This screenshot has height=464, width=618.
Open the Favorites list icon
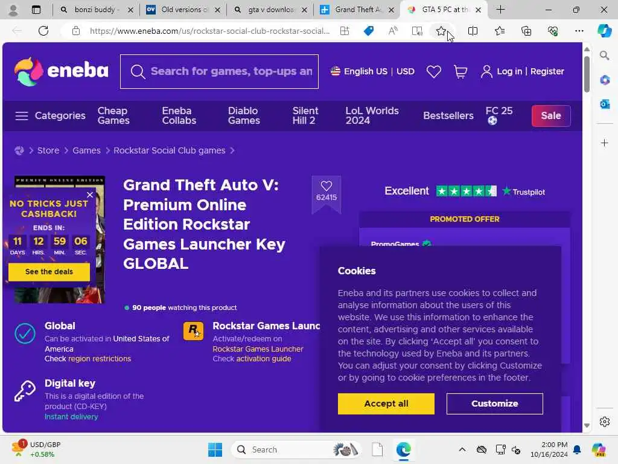click(500, 31)
